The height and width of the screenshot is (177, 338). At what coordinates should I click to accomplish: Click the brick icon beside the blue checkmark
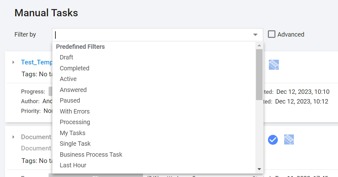289,139
